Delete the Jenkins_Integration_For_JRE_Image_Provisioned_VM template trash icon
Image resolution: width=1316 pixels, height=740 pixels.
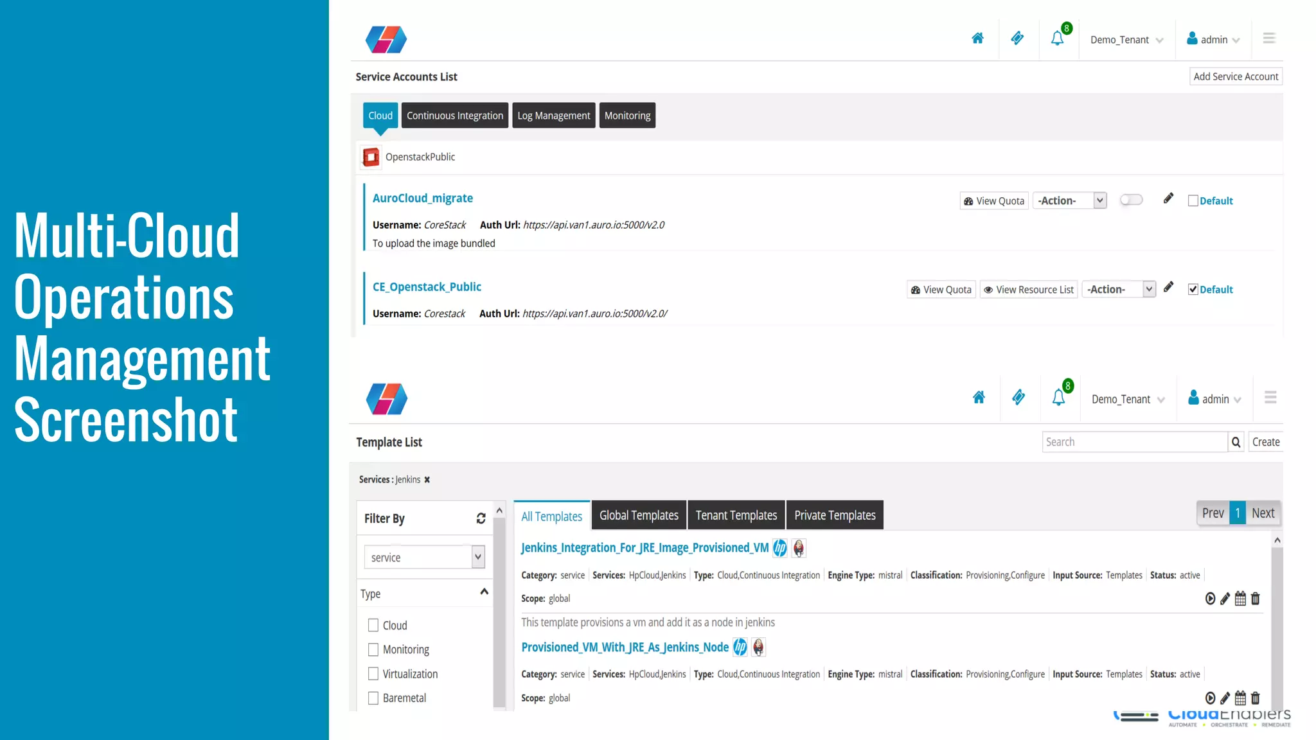(1256, 599)
